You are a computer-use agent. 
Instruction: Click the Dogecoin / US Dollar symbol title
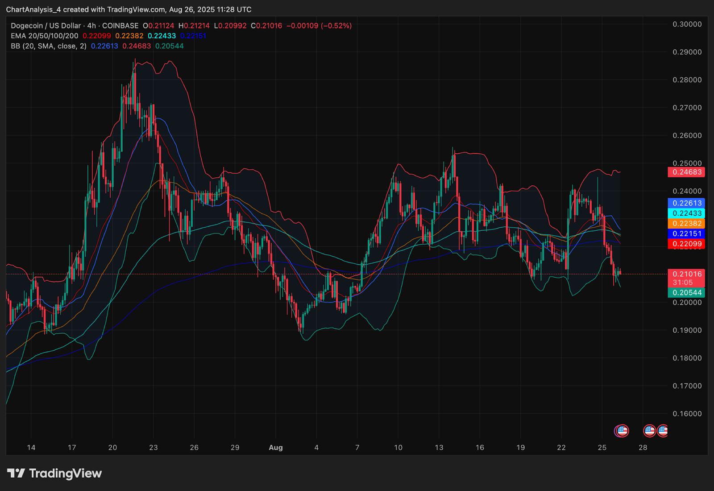pos(46,26)
